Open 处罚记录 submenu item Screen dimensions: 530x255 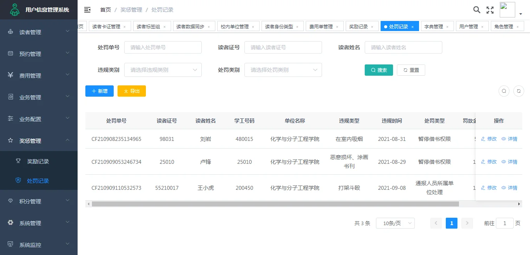click(39, 181)
